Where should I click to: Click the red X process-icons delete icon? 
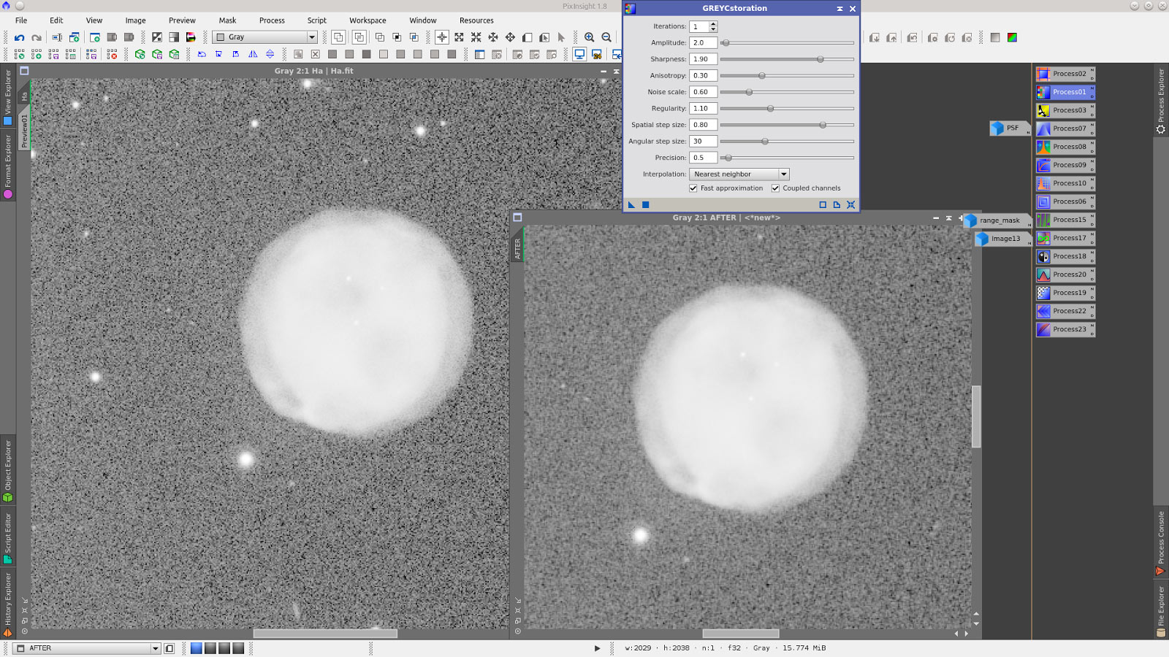coord(112,54)
